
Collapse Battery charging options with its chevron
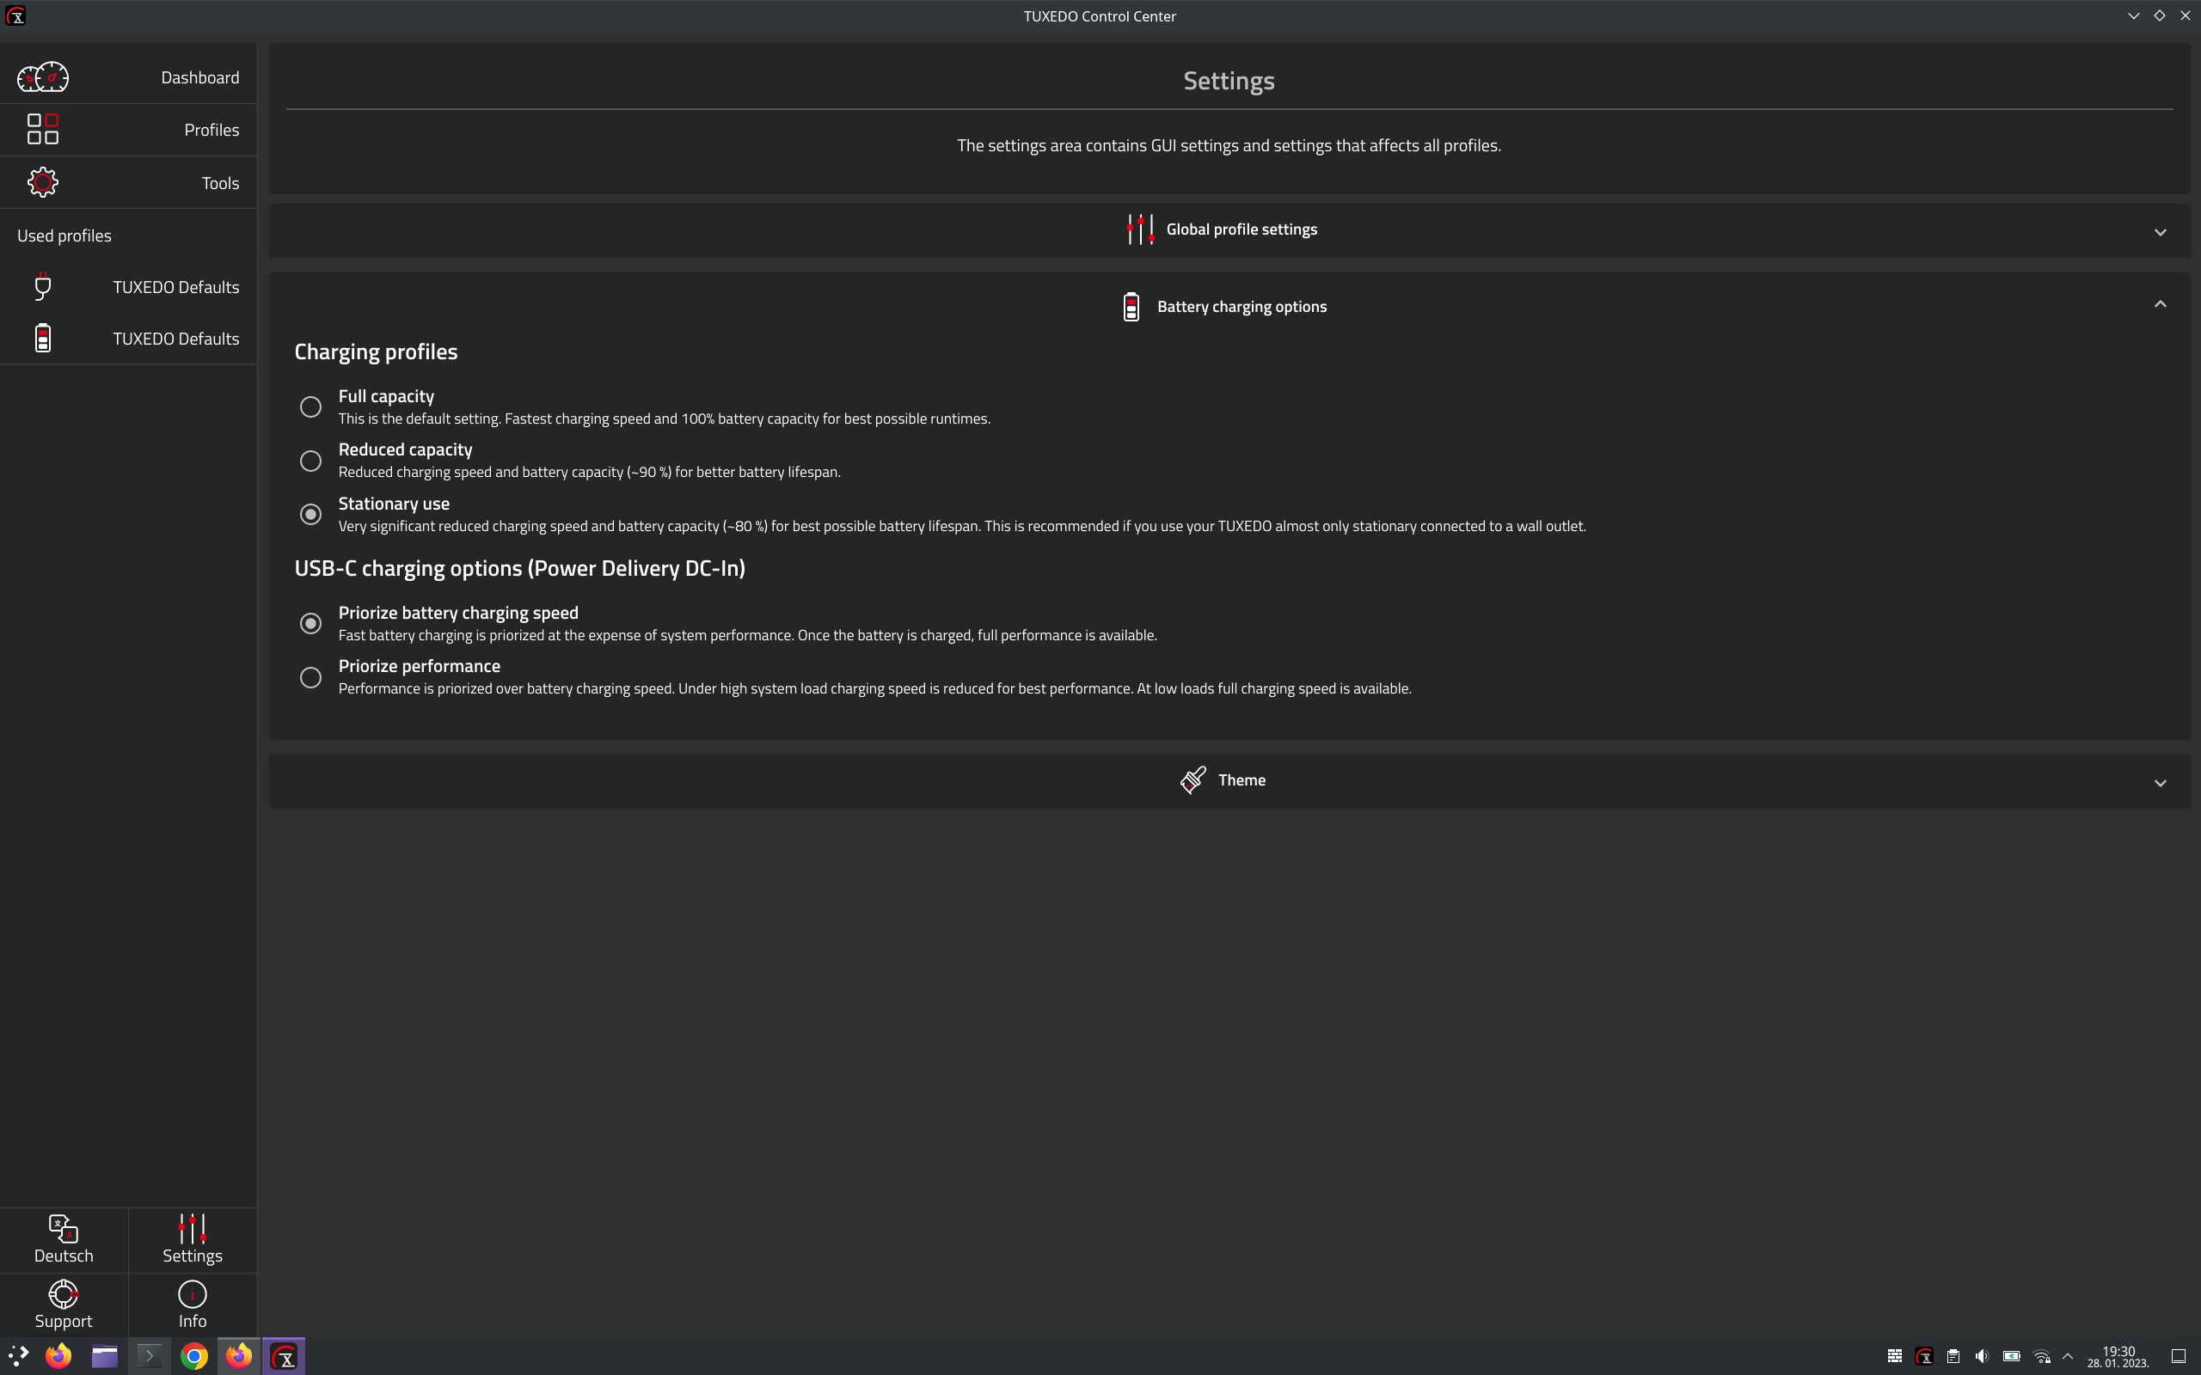(x=2160, y=303)
